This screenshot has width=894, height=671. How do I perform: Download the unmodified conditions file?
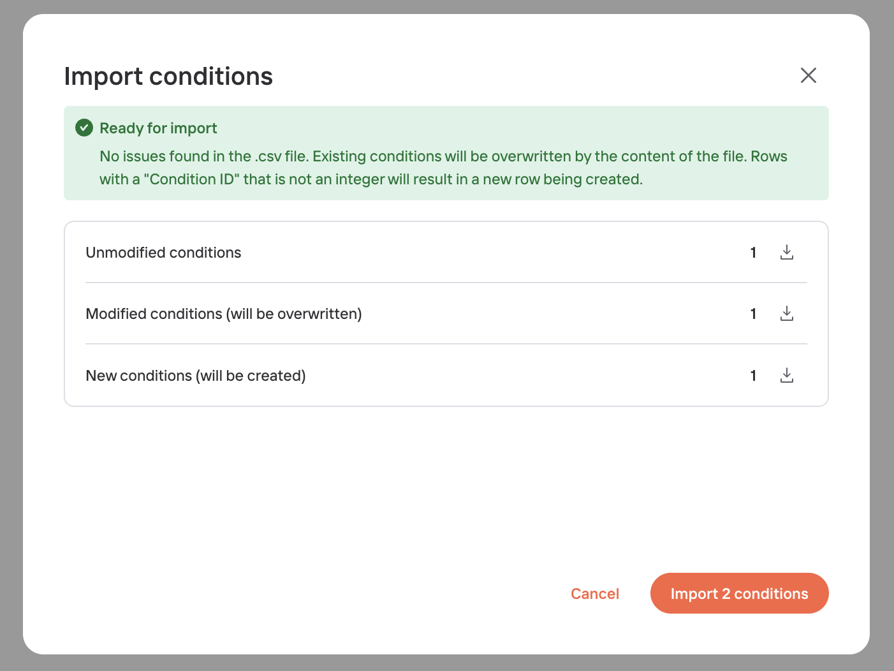(x=787, y=253)
